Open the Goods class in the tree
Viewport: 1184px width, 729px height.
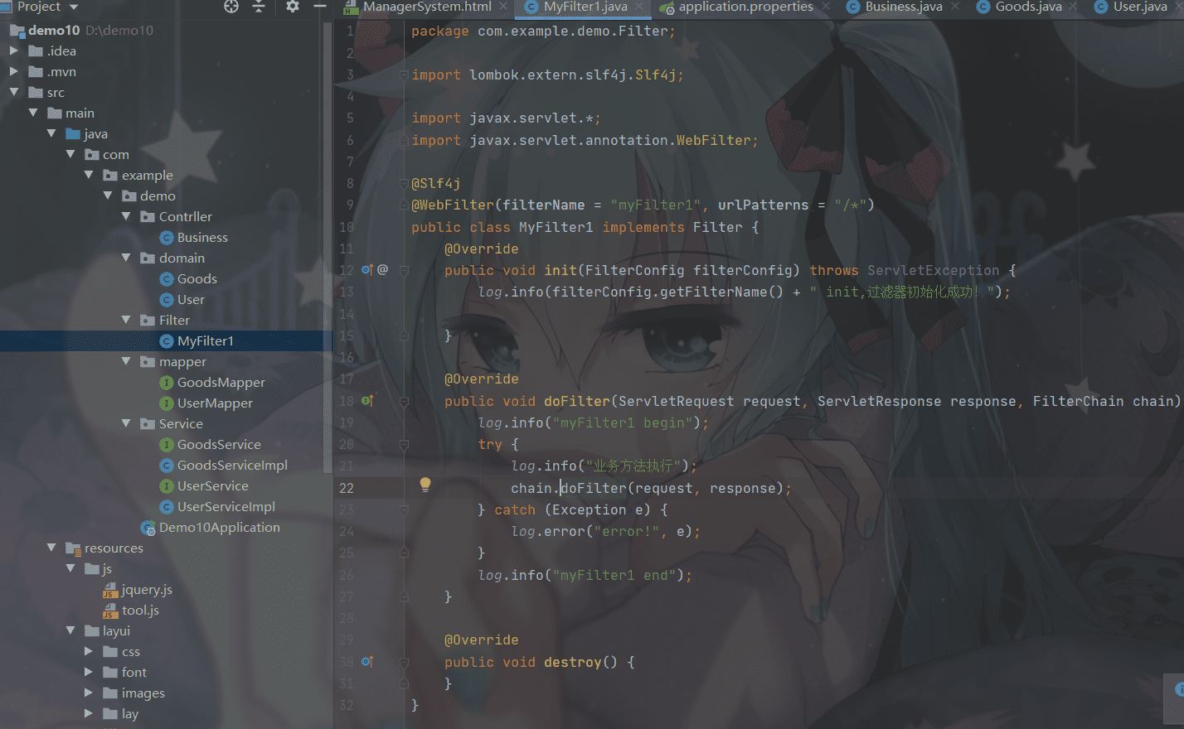(x=197, y=278)
